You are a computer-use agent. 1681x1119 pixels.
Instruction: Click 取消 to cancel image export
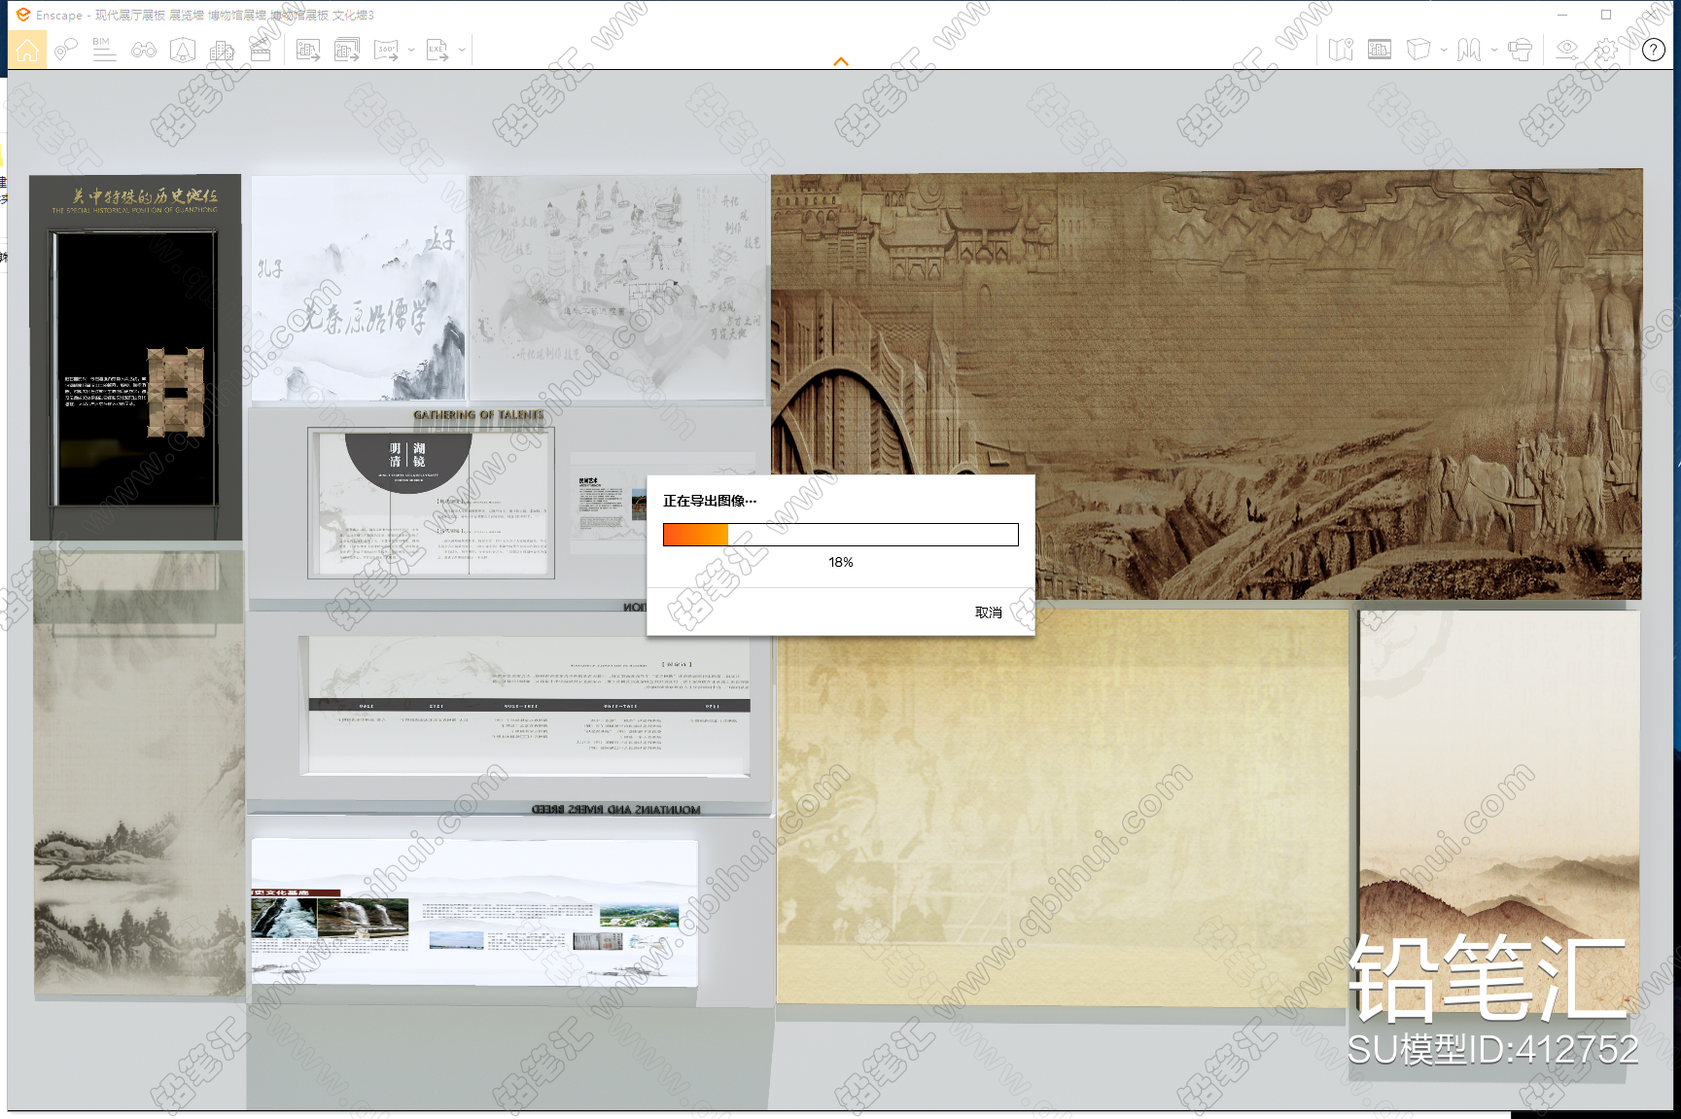coord(989,612)
